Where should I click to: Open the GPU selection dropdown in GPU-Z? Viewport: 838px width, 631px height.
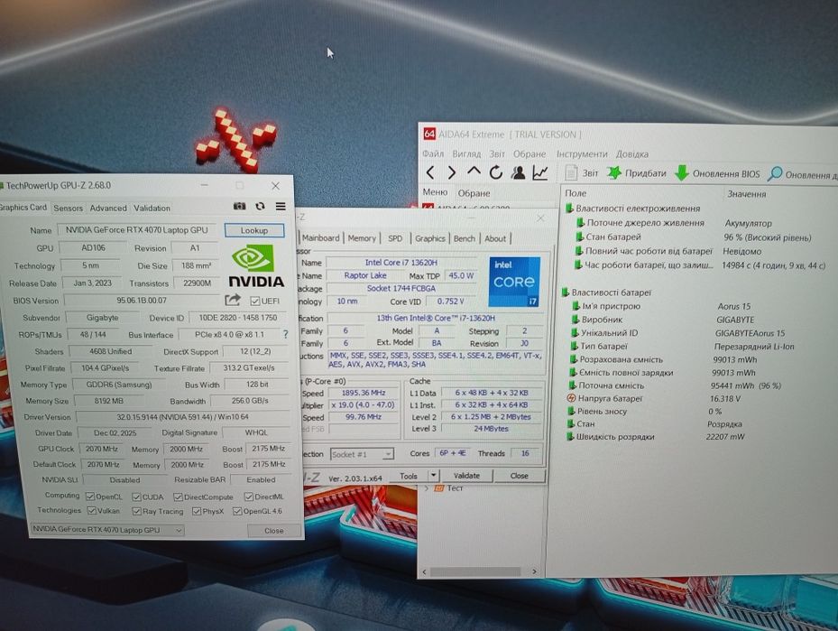coord(106,529)
